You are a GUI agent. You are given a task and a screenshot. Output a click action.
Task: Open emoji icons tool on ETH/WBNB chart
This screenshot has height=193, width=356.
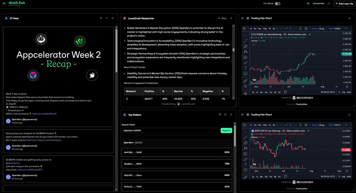pos(246,73)
